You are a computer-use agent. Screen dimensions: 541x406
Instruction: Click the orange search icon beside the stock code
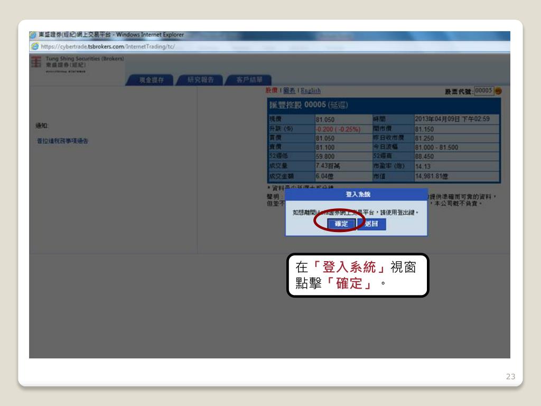click(498, 91)
